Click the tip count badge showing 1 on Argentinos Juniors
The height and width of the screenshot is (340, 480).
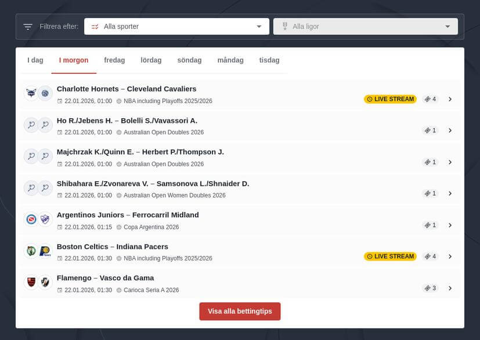pyautogui.click(x=430, y=225)
